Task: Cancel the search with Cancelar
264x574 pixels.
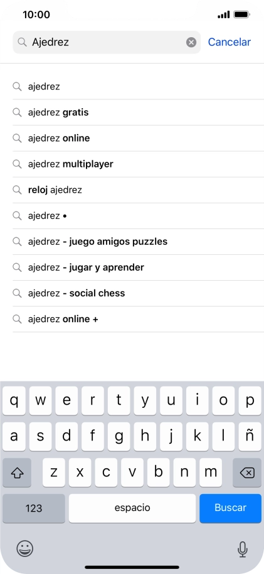Action: coord(230,42)
